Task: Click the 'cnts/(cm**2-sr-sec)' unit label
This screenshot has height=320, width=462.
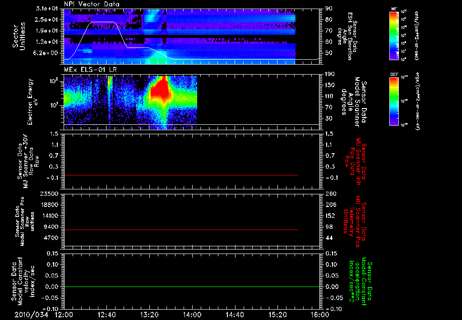Action: [416, 35]
